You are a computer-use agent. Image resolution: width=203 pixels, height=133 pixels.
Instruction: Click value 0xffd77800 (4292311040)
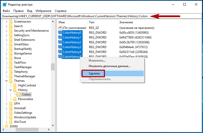[135, 37]
